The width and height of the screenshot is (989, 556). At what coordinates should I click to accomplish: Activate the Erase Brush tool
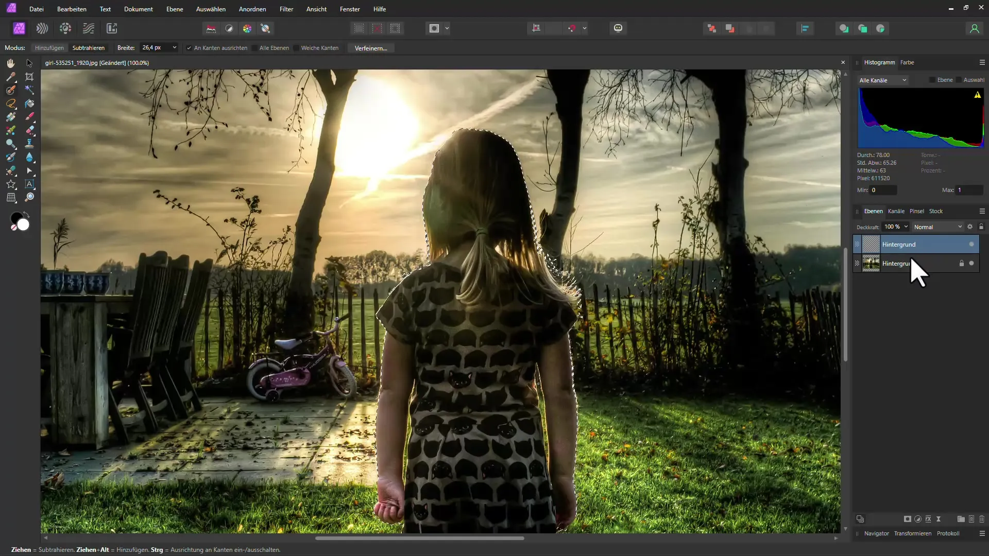pos(29,130)
